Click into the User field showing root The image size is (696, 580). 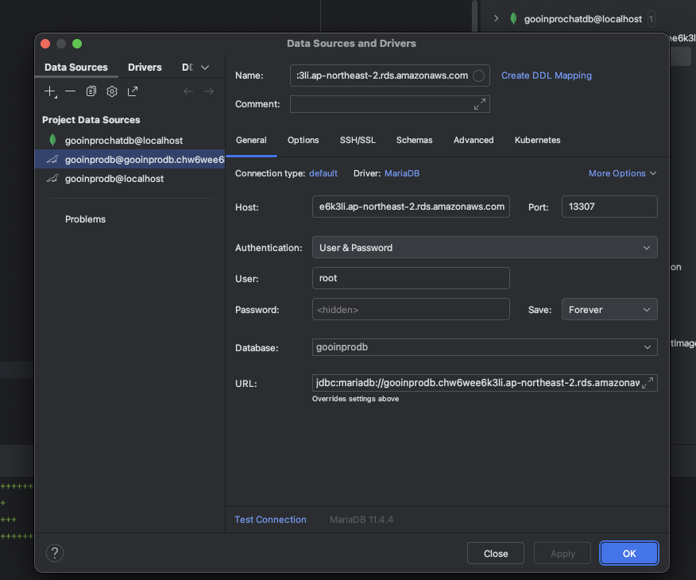(411, 278)
